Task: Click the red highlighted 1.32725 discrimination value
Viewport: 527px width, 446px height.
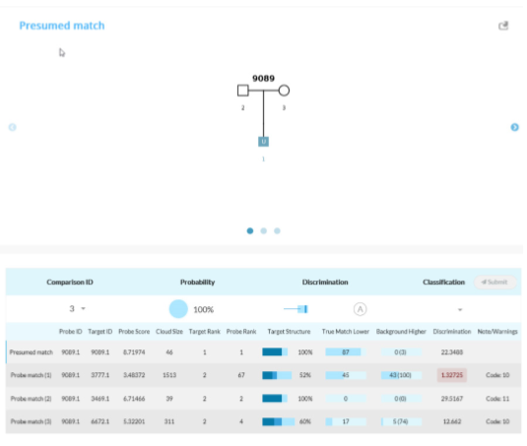Action: coord(452,375)
